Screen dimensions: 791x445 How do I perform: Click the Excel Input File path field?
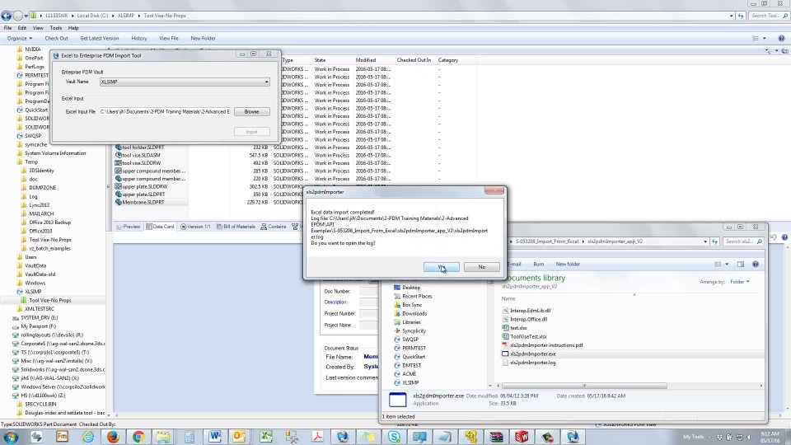(x=165, y=111)
